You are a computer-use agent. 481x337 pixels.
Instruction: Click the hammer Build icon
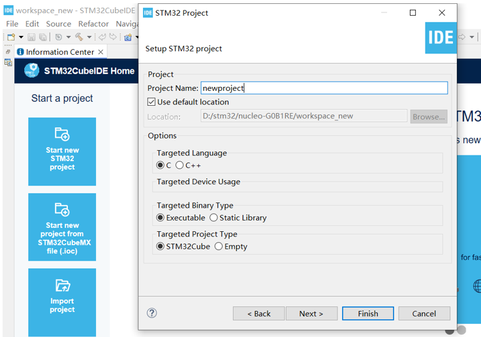[79, 37]
